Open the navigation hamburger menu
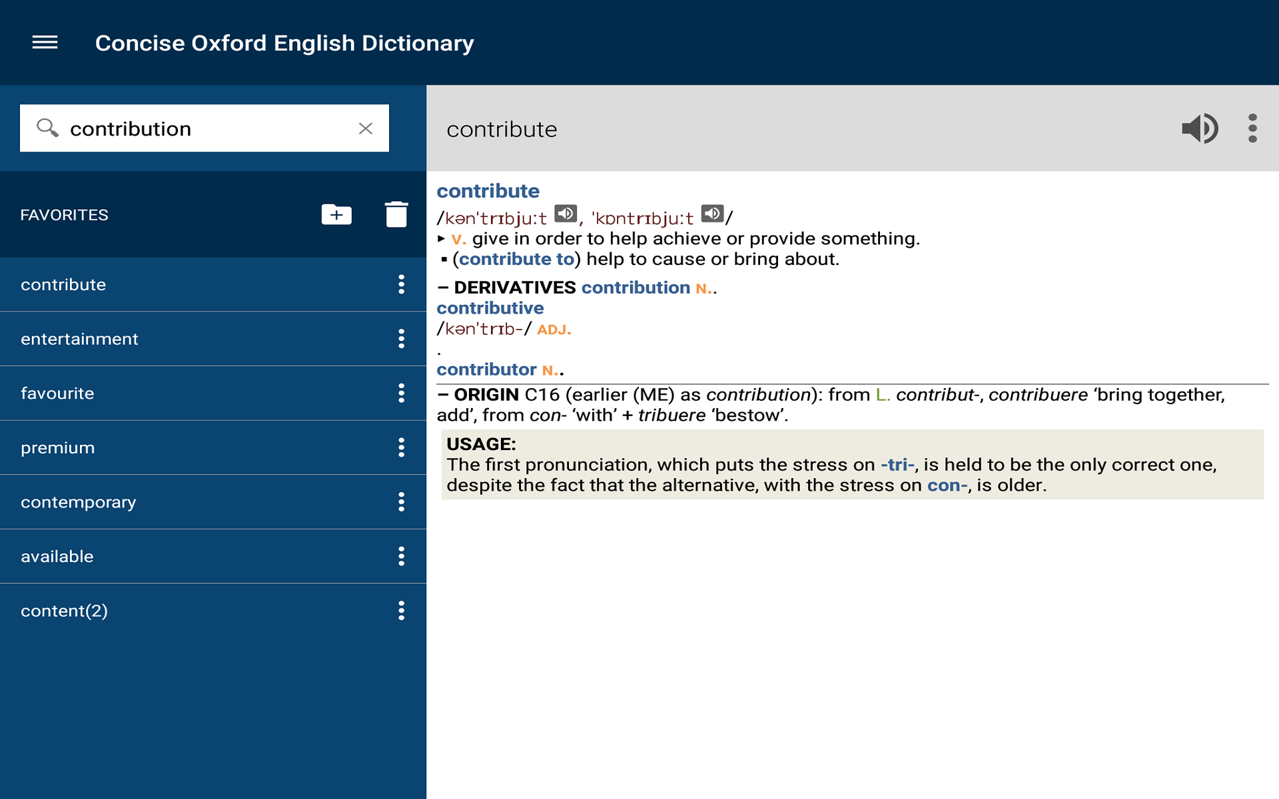Image resolution: width=1279 pixels, height=799 pixels. [45, 43]
